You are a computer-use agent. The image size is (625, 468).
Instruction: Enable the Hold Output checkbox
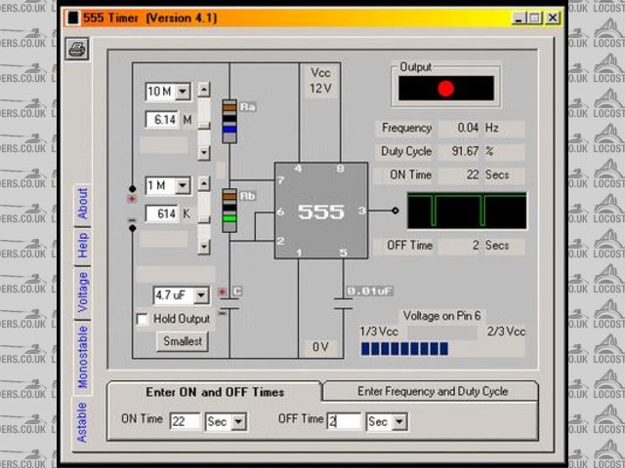tap(144, 319)
